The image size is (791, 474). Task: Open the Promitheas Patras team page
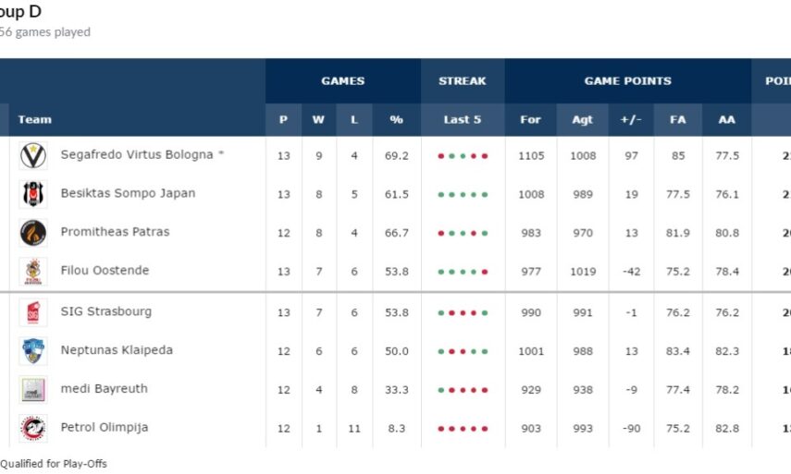(115, 232)
